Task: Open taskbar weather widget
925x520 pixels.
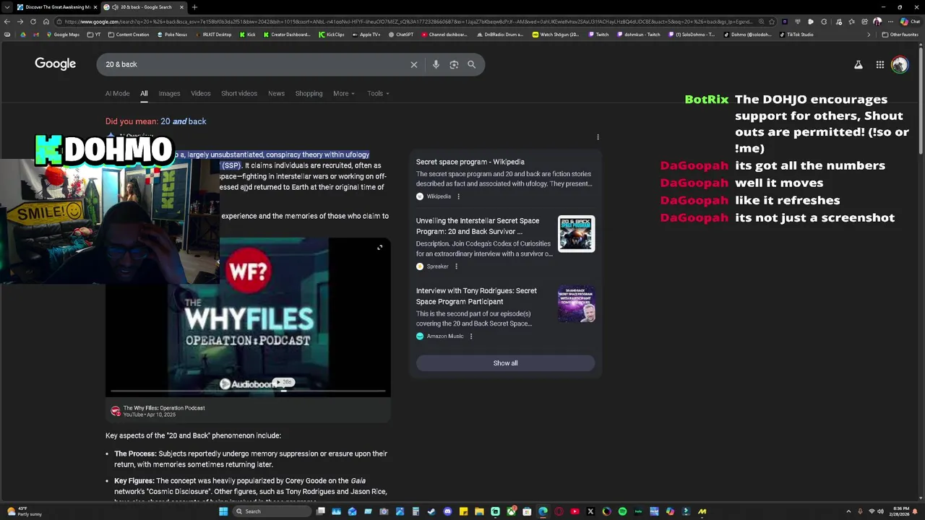Action: tap(23, 511)
